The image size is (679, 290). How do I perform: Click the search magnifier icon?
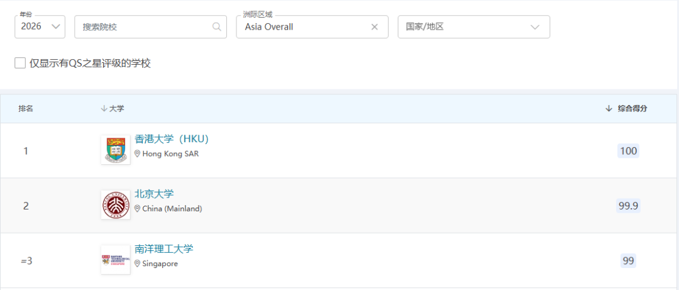coord(217,27)
